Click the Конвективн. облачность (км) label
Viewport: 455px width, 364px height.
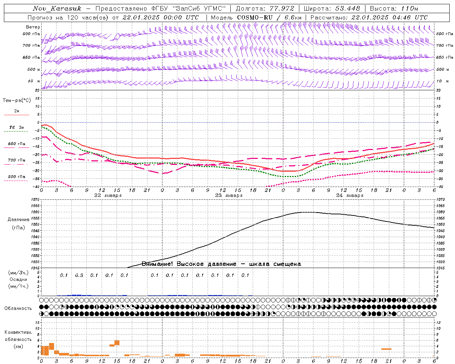tap(18, 339)
